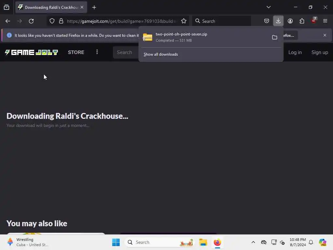Open the Firefox account icon

pos(290,21)
